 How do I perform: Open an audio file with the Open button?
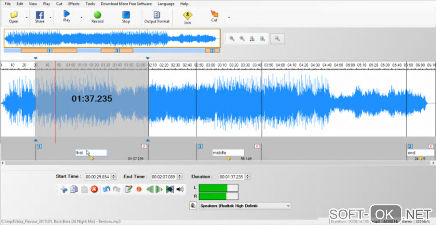13,17
